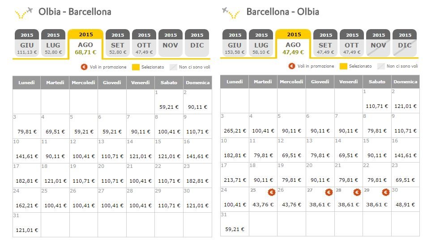Image resolution: width=427 pixels, height=240 pixels.
Task: Switch return calendar to OTT 2015 tab
Action: (352, 43)
